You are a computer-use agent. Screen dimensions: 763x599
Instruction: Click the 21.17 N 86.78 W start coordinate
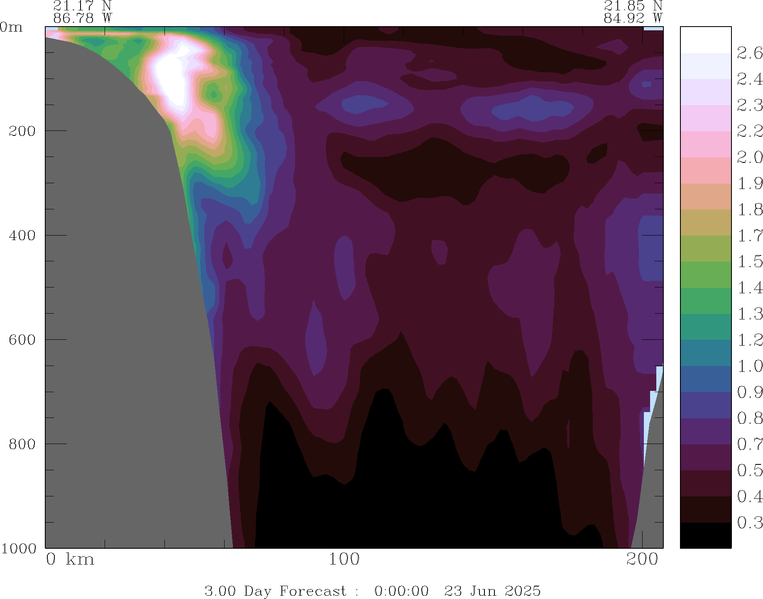tap(82, 12)
